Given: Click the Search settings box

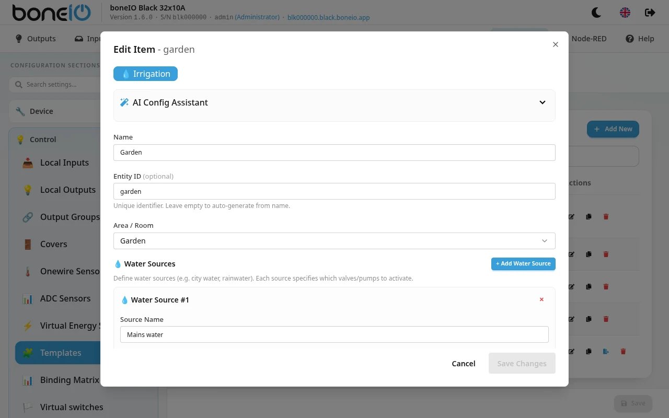Looking at the screenshot, I should pyautogui.click(x=55, y=85).
